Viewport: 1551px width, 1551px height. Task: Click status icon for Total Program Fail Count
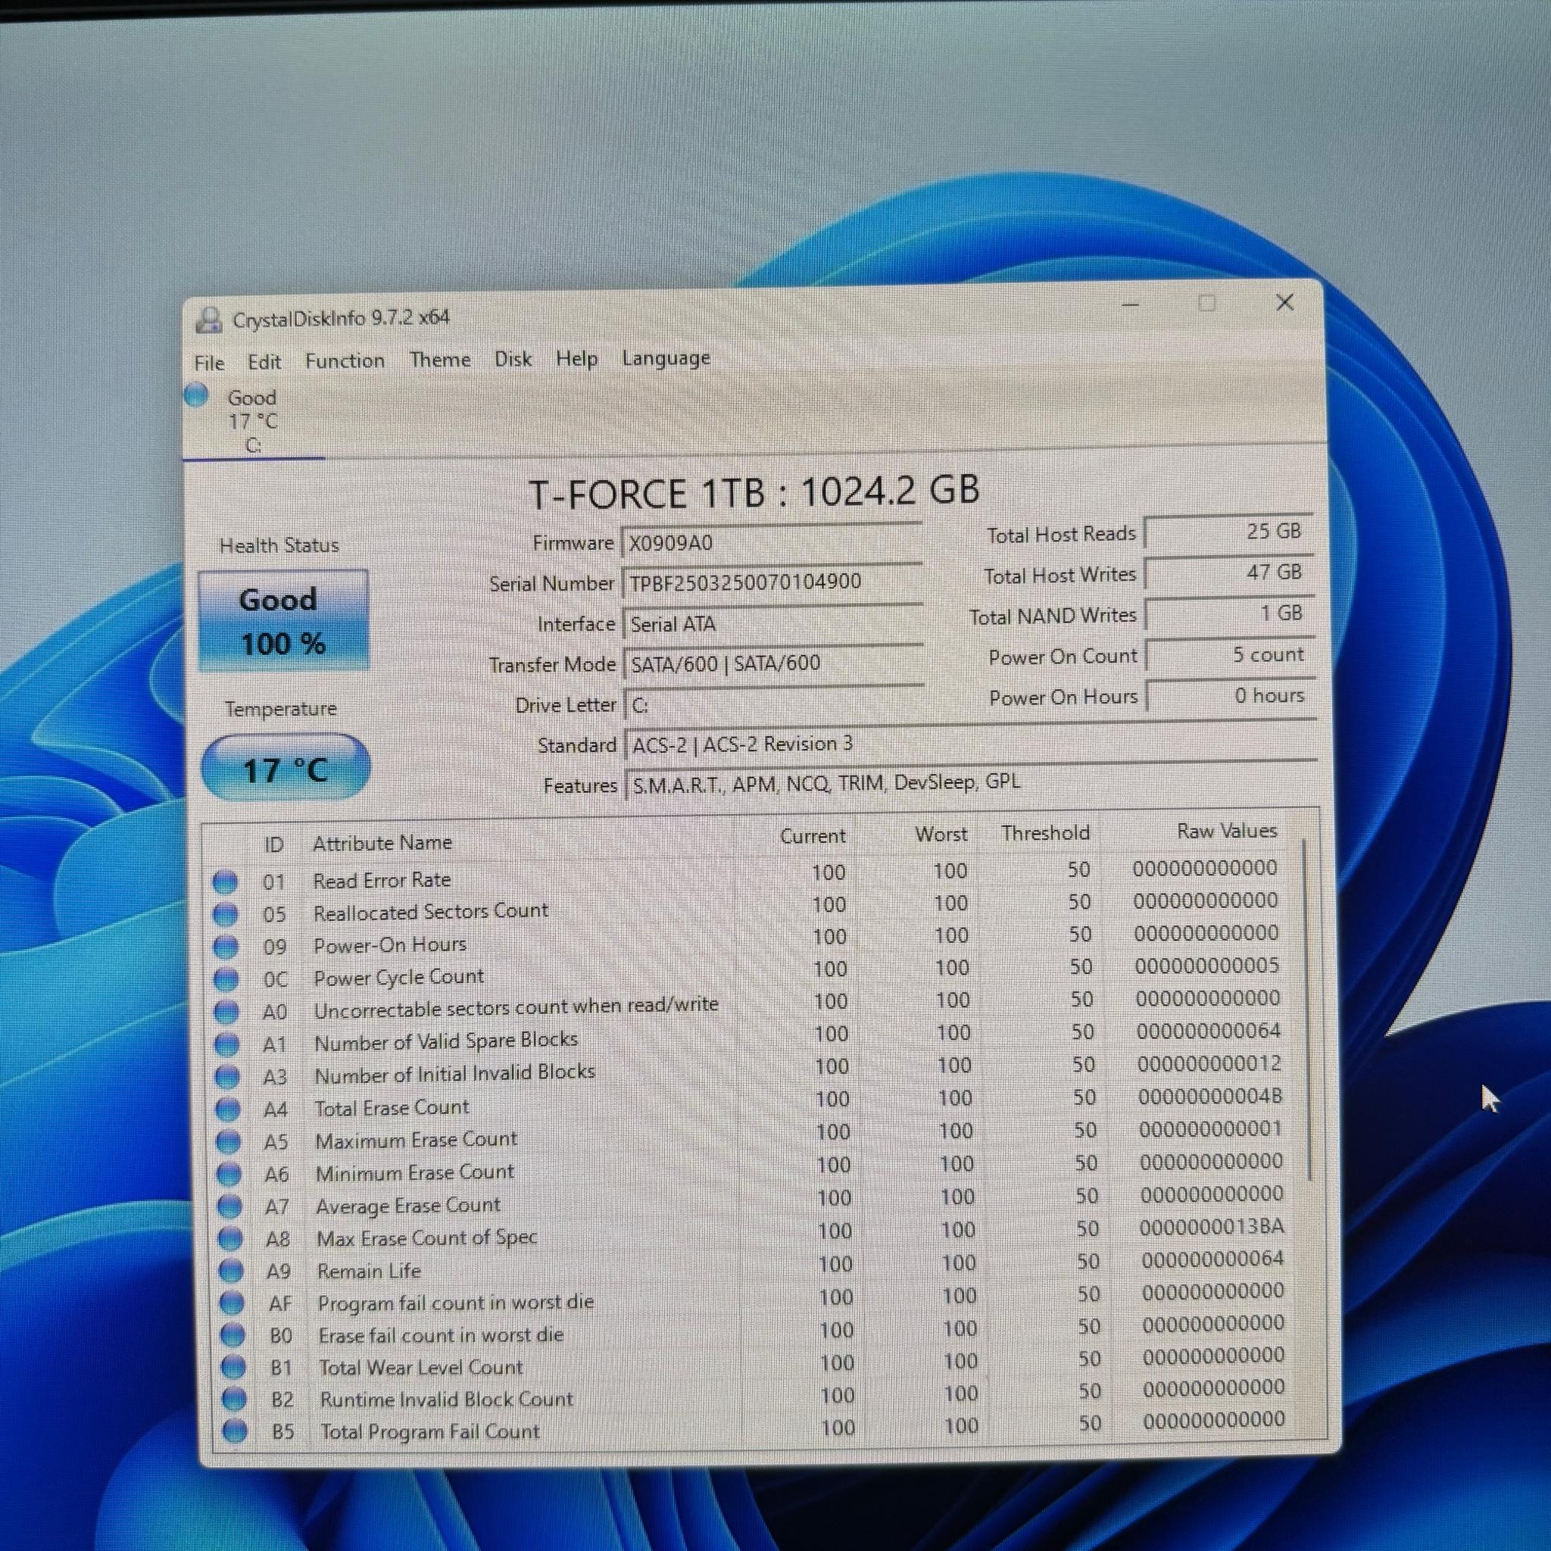pyautogui.click(x=236, y=1431)
